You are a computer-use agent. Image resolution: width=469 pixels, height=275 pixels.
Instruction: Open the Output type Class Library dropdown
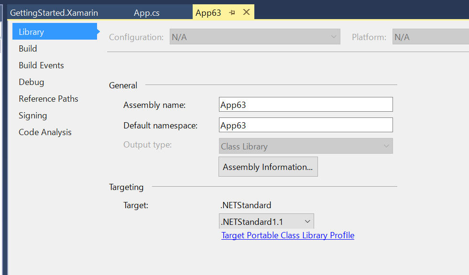tap(305, 146)
